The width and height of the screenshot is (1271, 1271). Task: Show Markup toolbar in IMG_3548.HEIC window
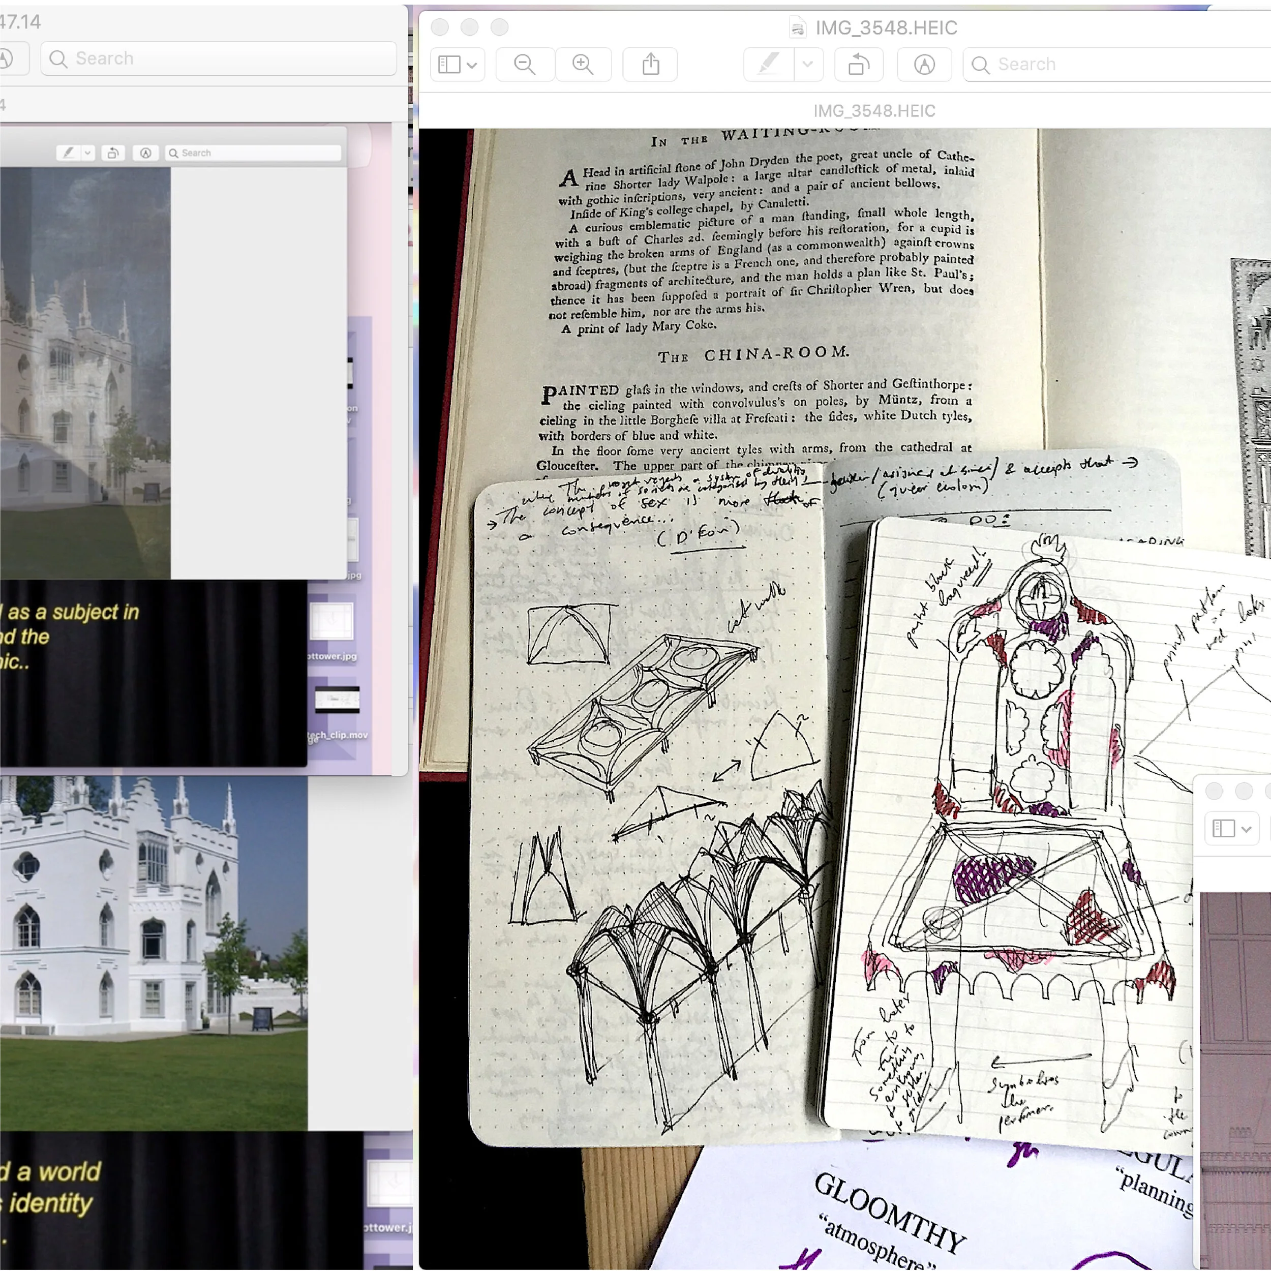[924, 65]
